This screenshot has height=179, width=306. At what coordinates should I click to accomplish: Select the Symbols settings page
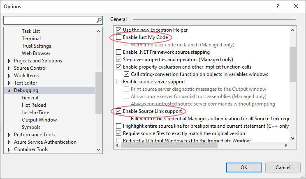(31, 127)
